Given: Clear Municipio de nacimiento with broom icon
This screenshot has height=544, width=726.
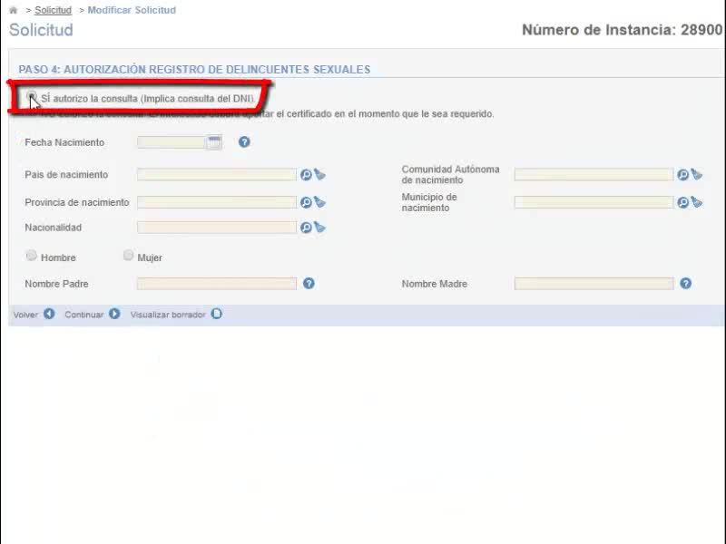Looking at the screenshot, I should point(697,202).
